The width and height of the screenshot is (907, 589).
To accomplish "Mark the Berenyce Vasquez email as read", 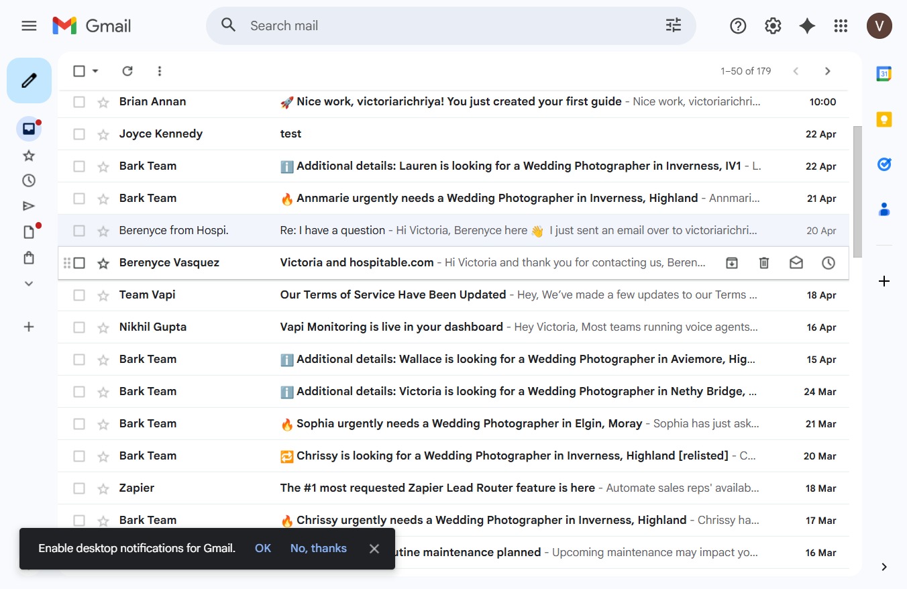I will [x=796, y=263].
